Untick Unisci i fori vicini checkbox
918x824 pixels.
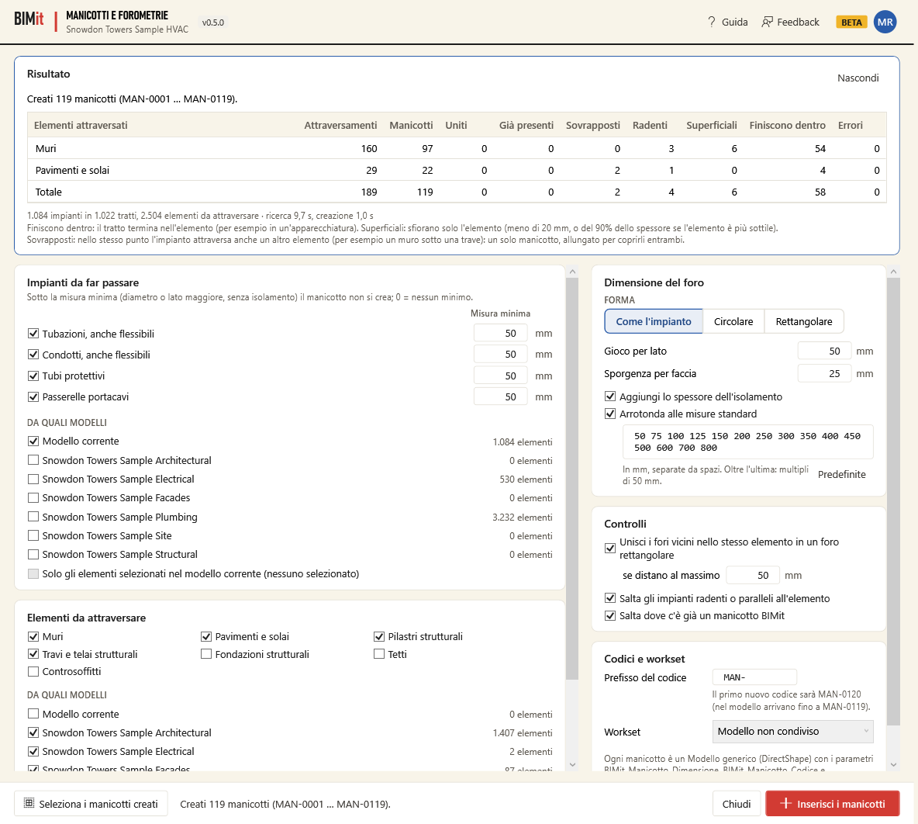(x=610, y=549)
